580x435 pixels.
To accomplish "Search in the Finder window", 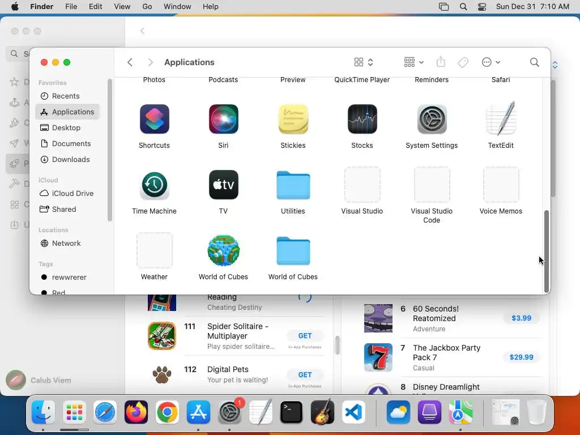I will pyautogui.click(x=534, y=62).
